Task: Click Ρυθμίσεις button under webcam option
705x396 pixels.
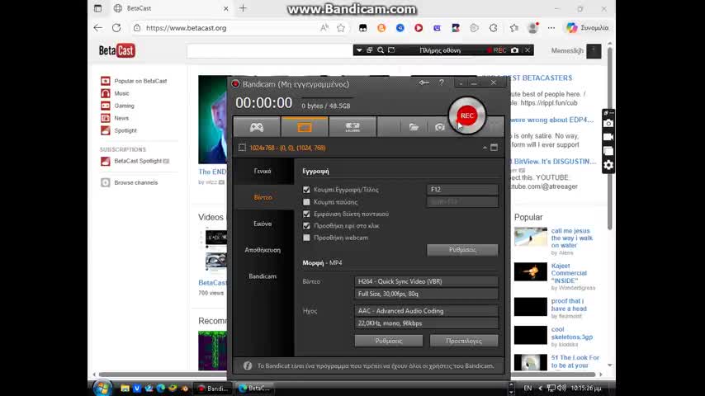Action: (x=462, y=250)
